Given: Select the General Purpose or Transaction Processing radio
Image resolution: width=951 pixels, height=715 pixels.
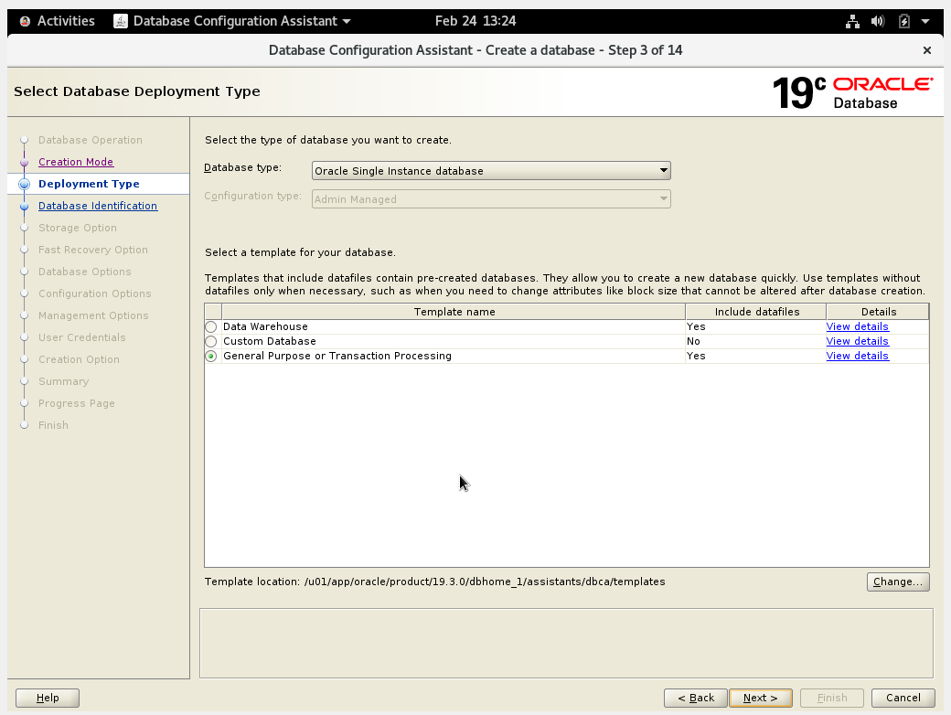Looking at the screenshot, I should [x=211, y=356].
